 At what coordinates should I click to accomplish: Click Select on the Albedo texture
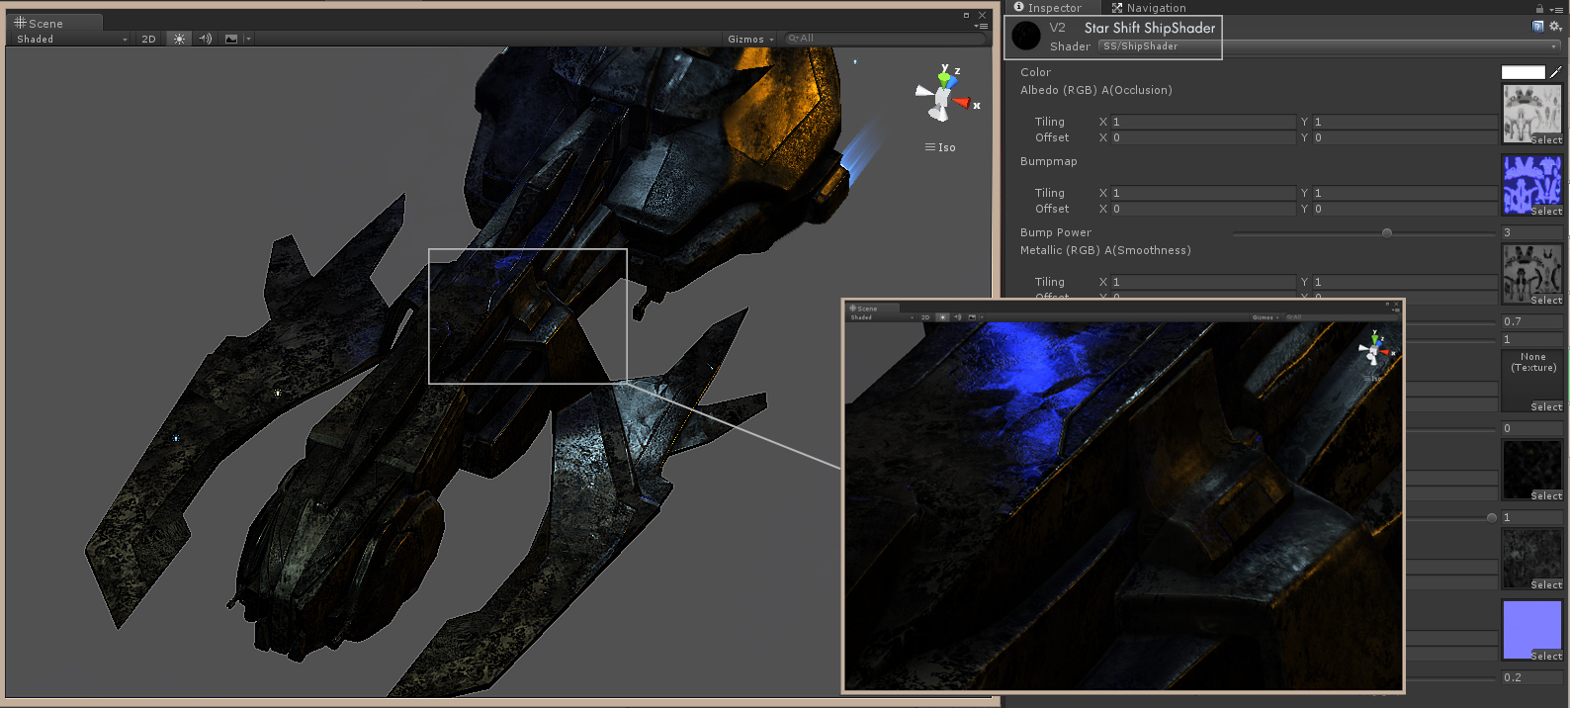[1545, 139]
